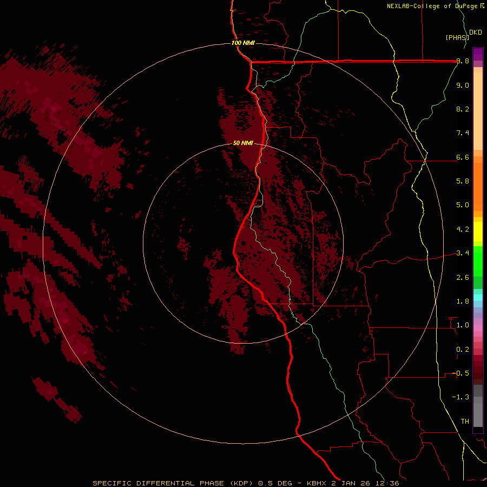Click the 7.4 value on color scale
This screenshot has width=487, height=487.
click(463, 133)
